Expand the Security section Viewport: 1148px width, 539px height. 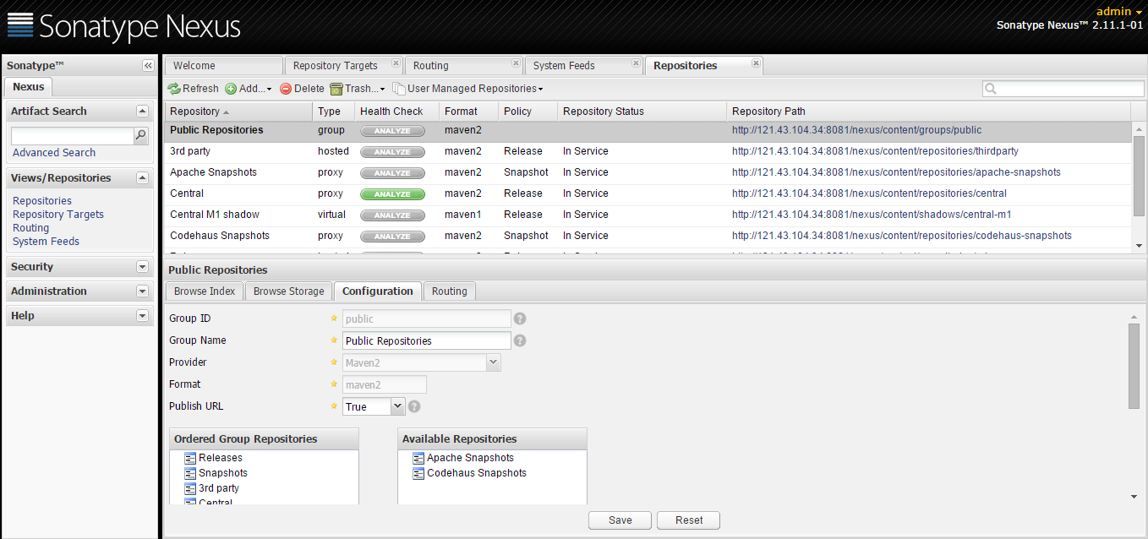[142, 267]
